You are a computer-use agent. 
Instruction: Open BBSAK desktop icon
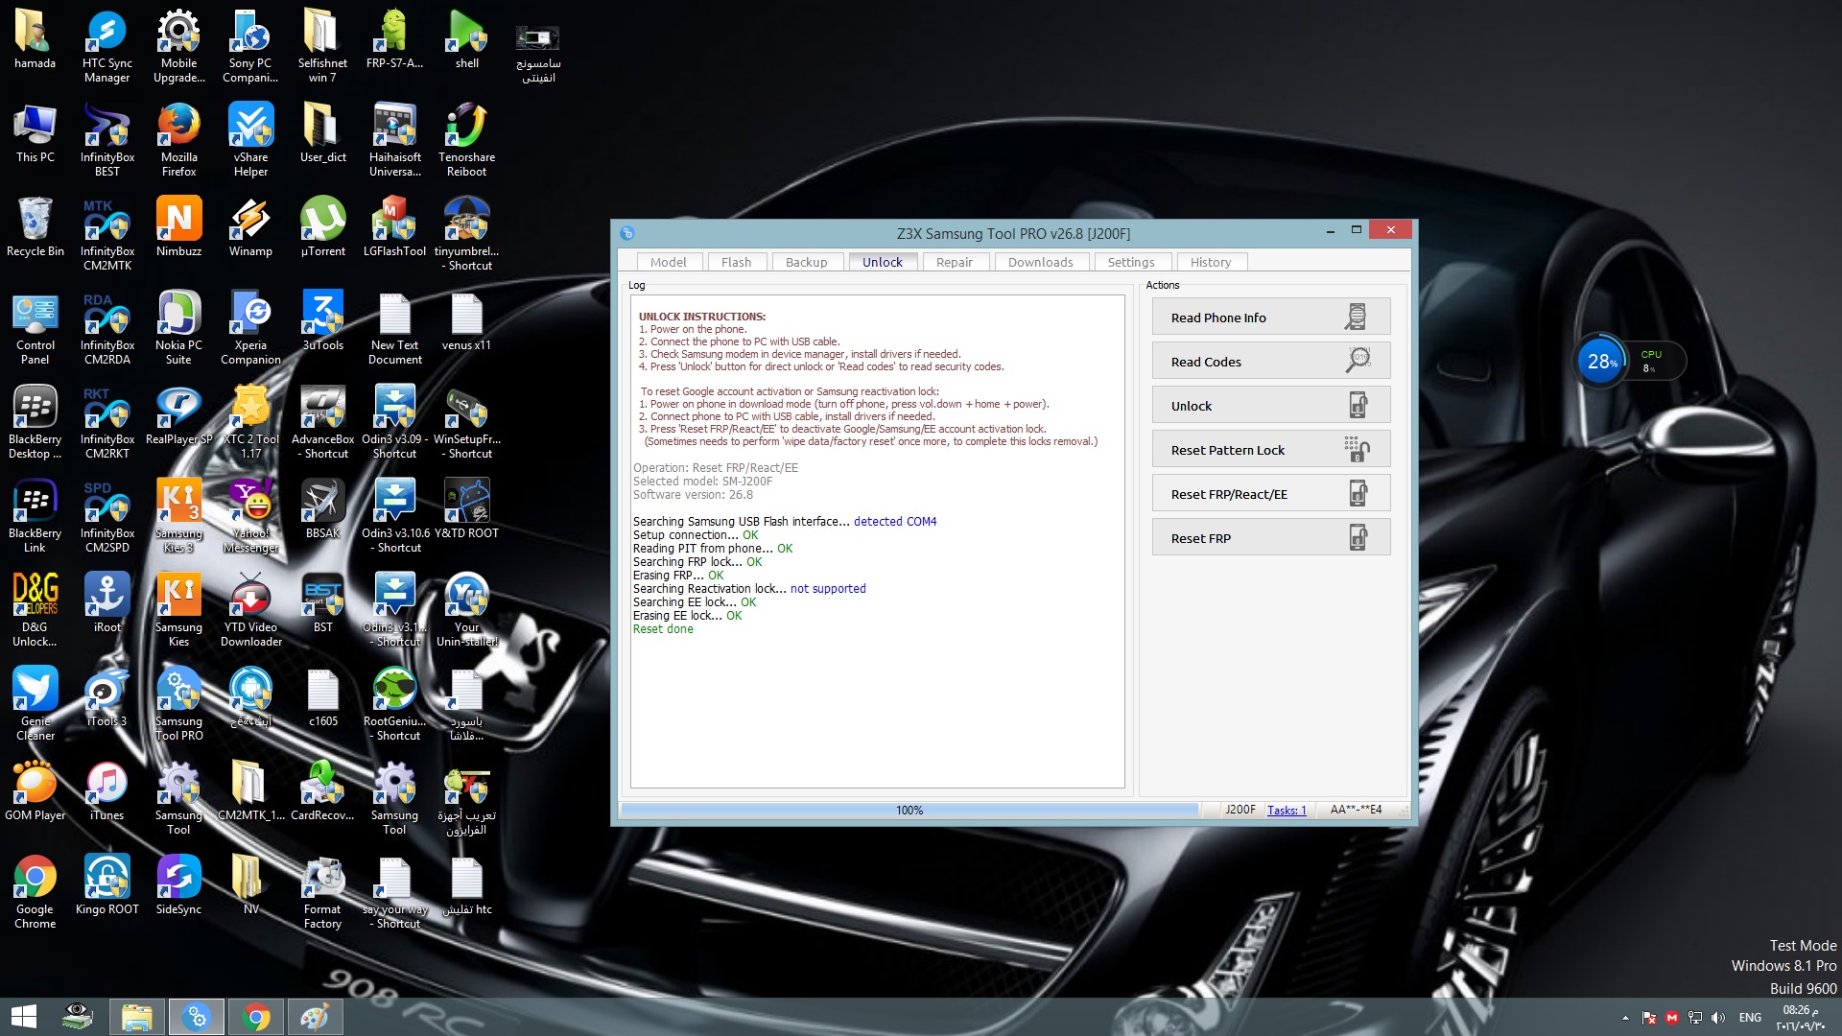tap(322, 509)
